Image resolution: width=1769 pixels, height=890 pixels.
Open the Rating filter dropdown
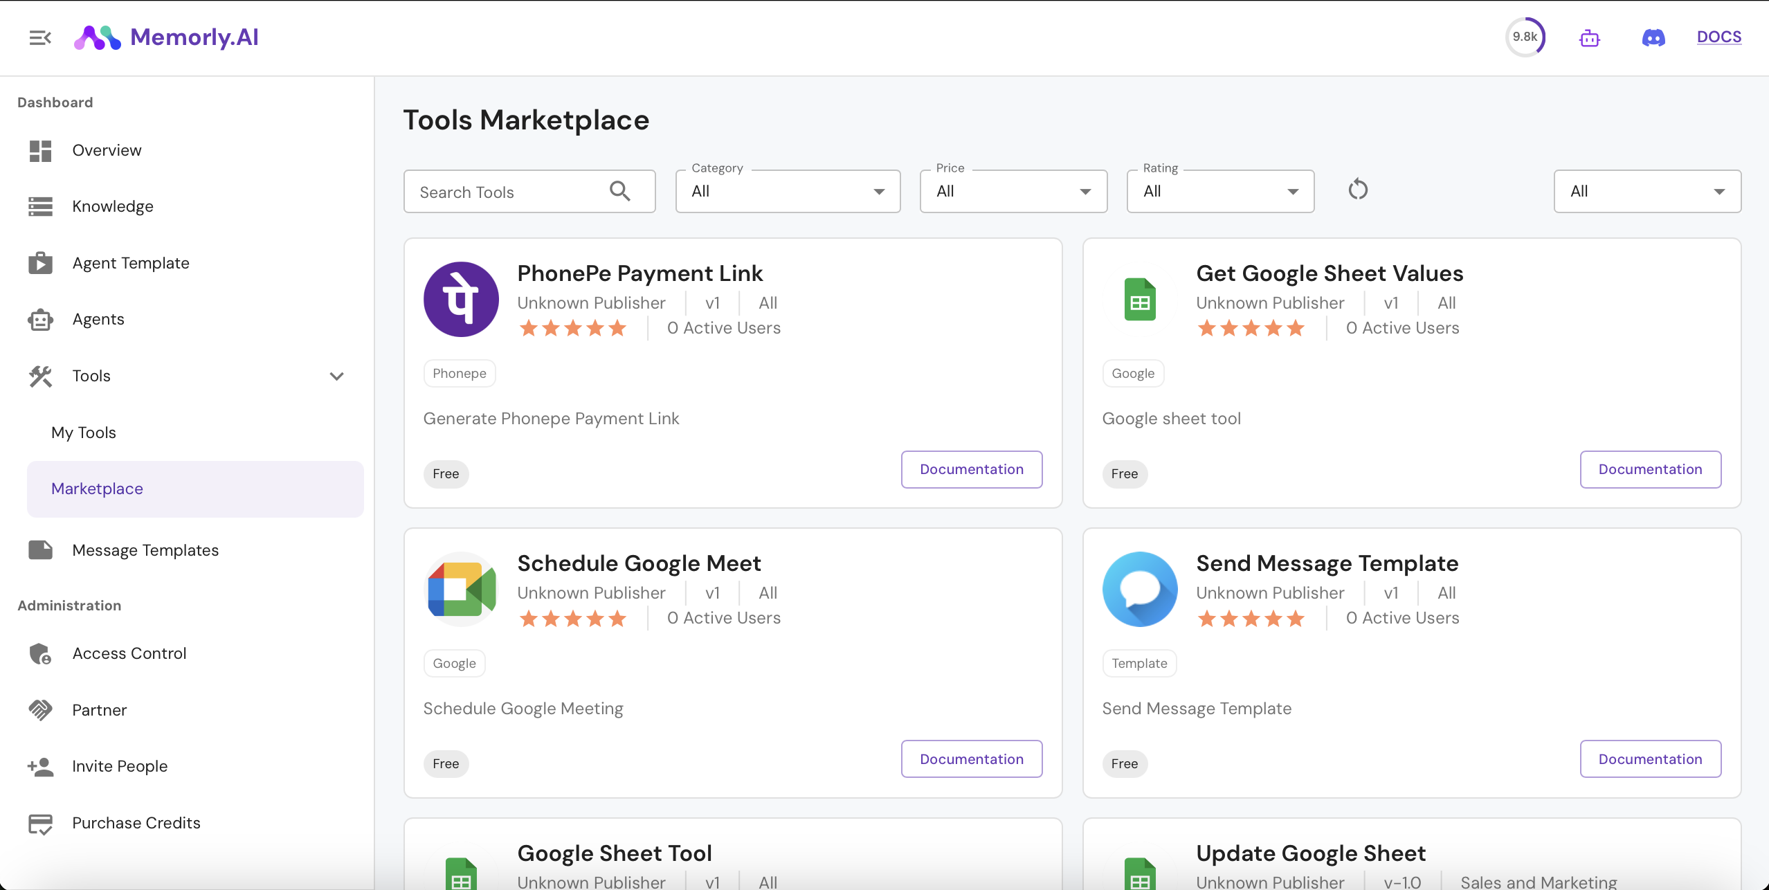tap(1220, 191)
